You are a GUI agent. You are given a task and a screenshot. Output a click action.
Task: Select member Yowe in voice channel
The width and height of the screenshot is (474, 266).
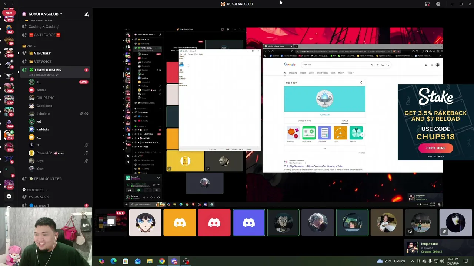[x=40, y=169]
